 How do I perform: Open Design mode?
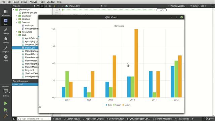pyautogui.click(x=6, y=31)
